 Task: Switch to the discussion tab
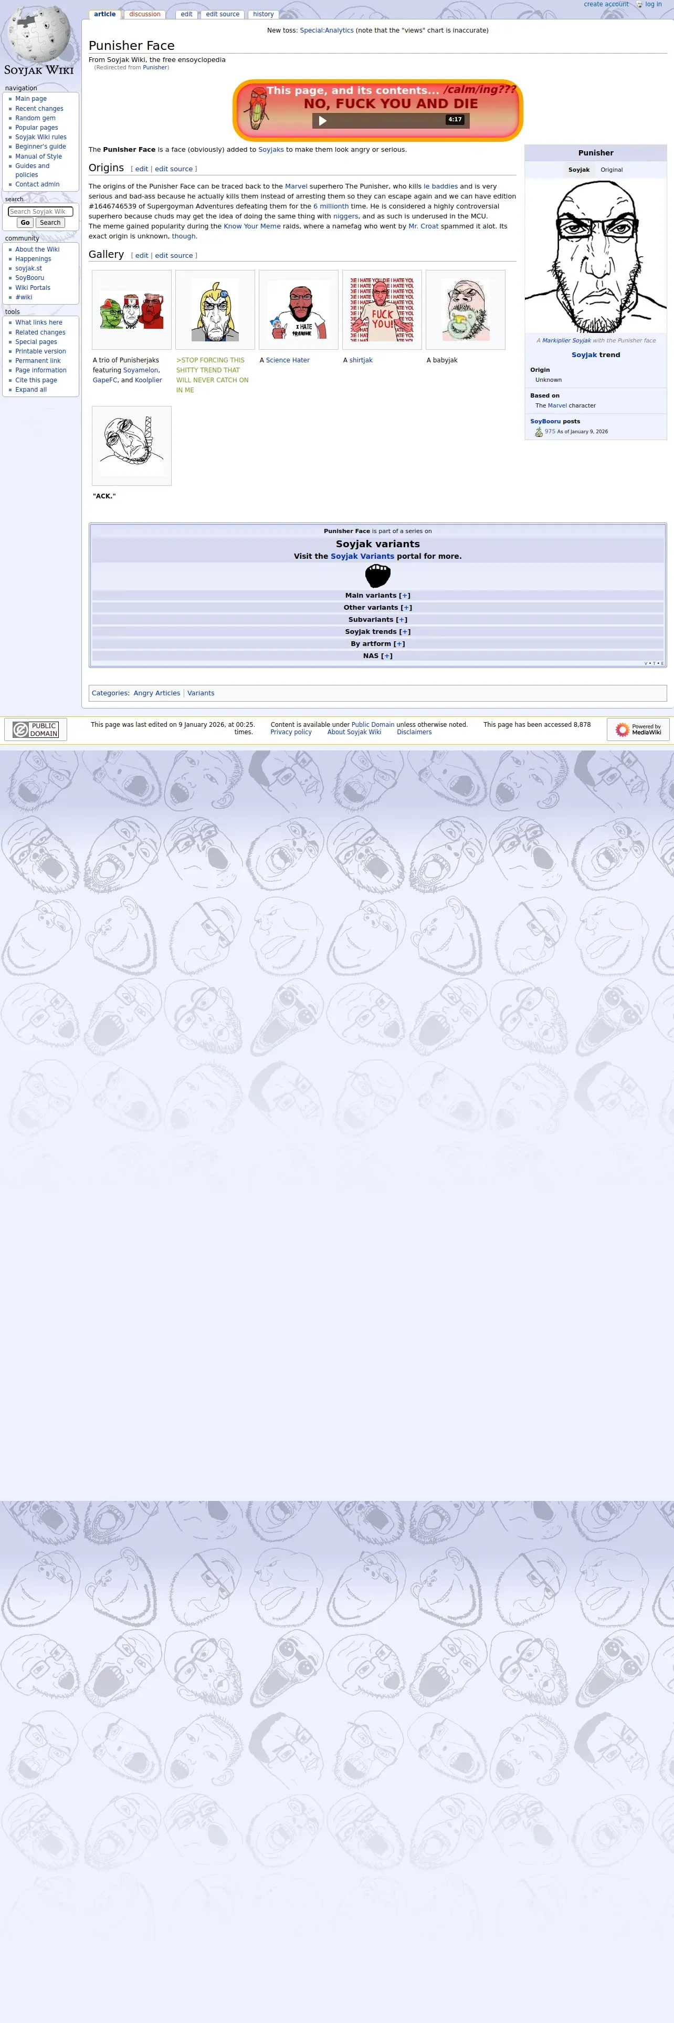(x=144, y=14)
